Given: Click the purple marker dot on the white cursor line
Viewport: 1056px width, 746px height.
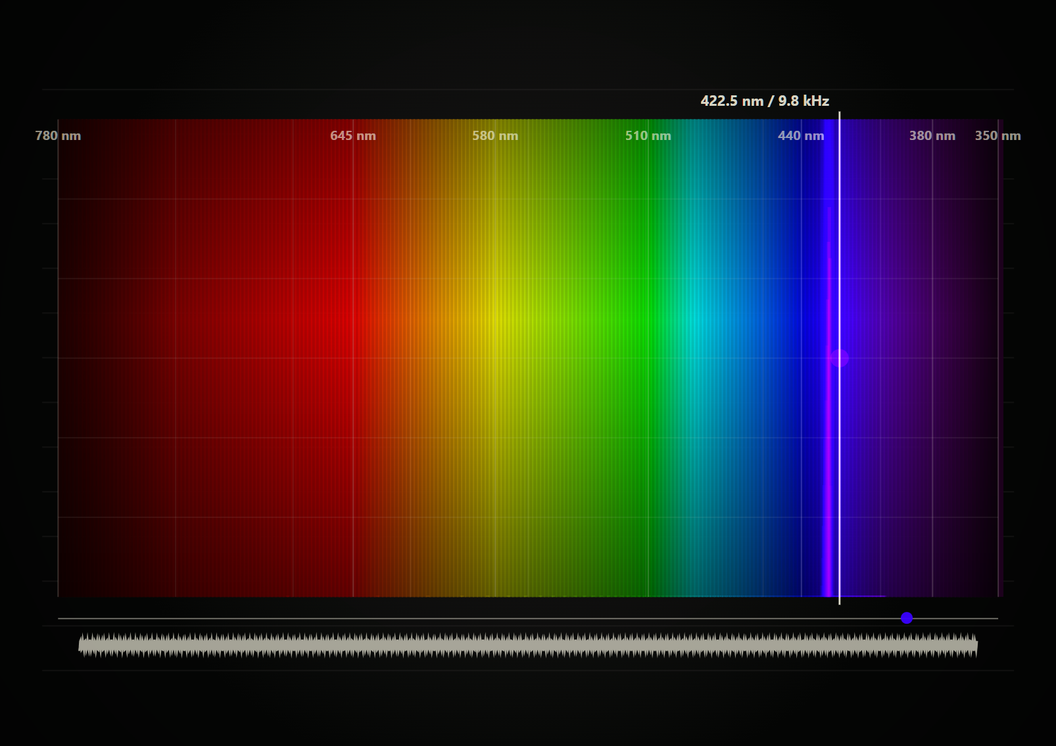Looking at the screenshot, I should tap(840, 358).
